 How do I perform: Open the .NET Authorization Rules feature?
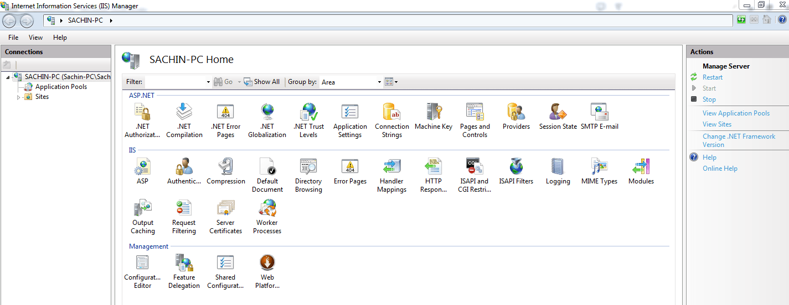coord(143,120)
